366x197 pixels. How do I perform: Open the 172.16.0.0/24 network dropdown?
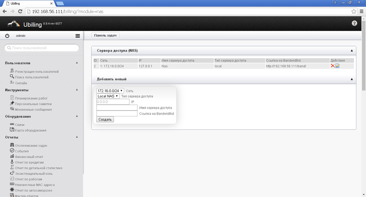click(110, 90)
